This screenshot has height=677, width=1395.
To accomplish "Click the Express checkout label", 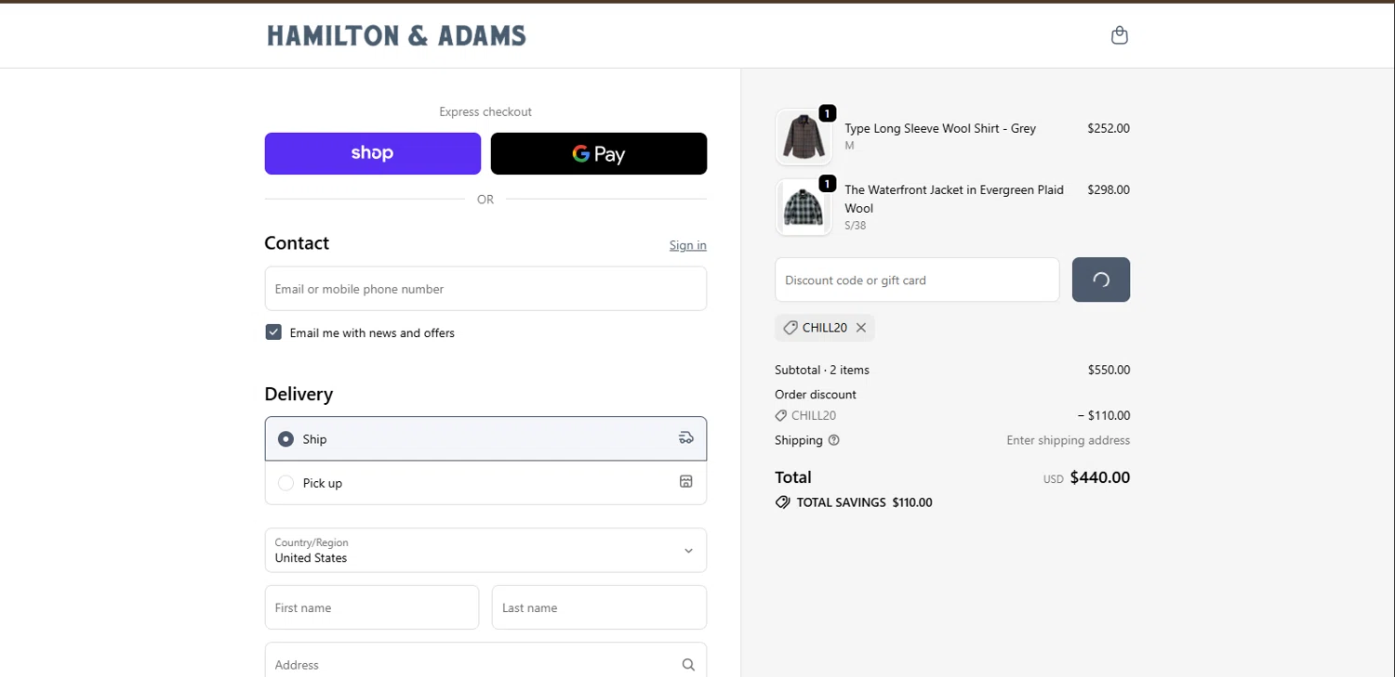I will pos(485,111).
